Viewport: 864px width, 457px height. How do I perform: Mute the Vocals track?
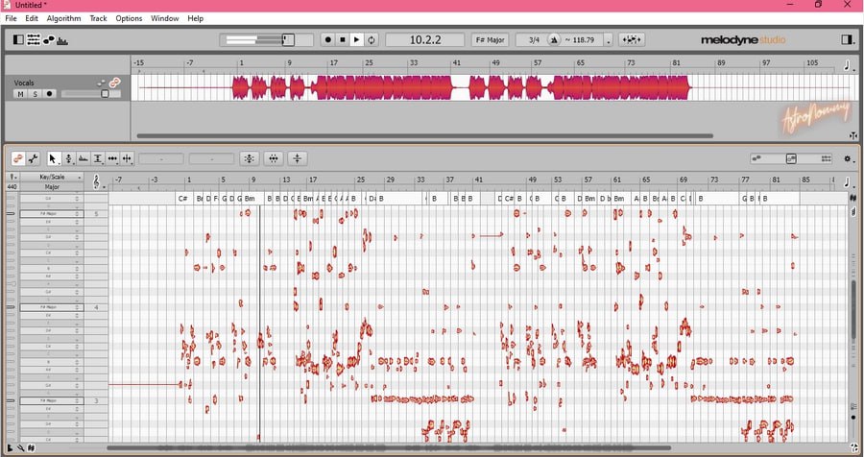click(x=20, y=94)
